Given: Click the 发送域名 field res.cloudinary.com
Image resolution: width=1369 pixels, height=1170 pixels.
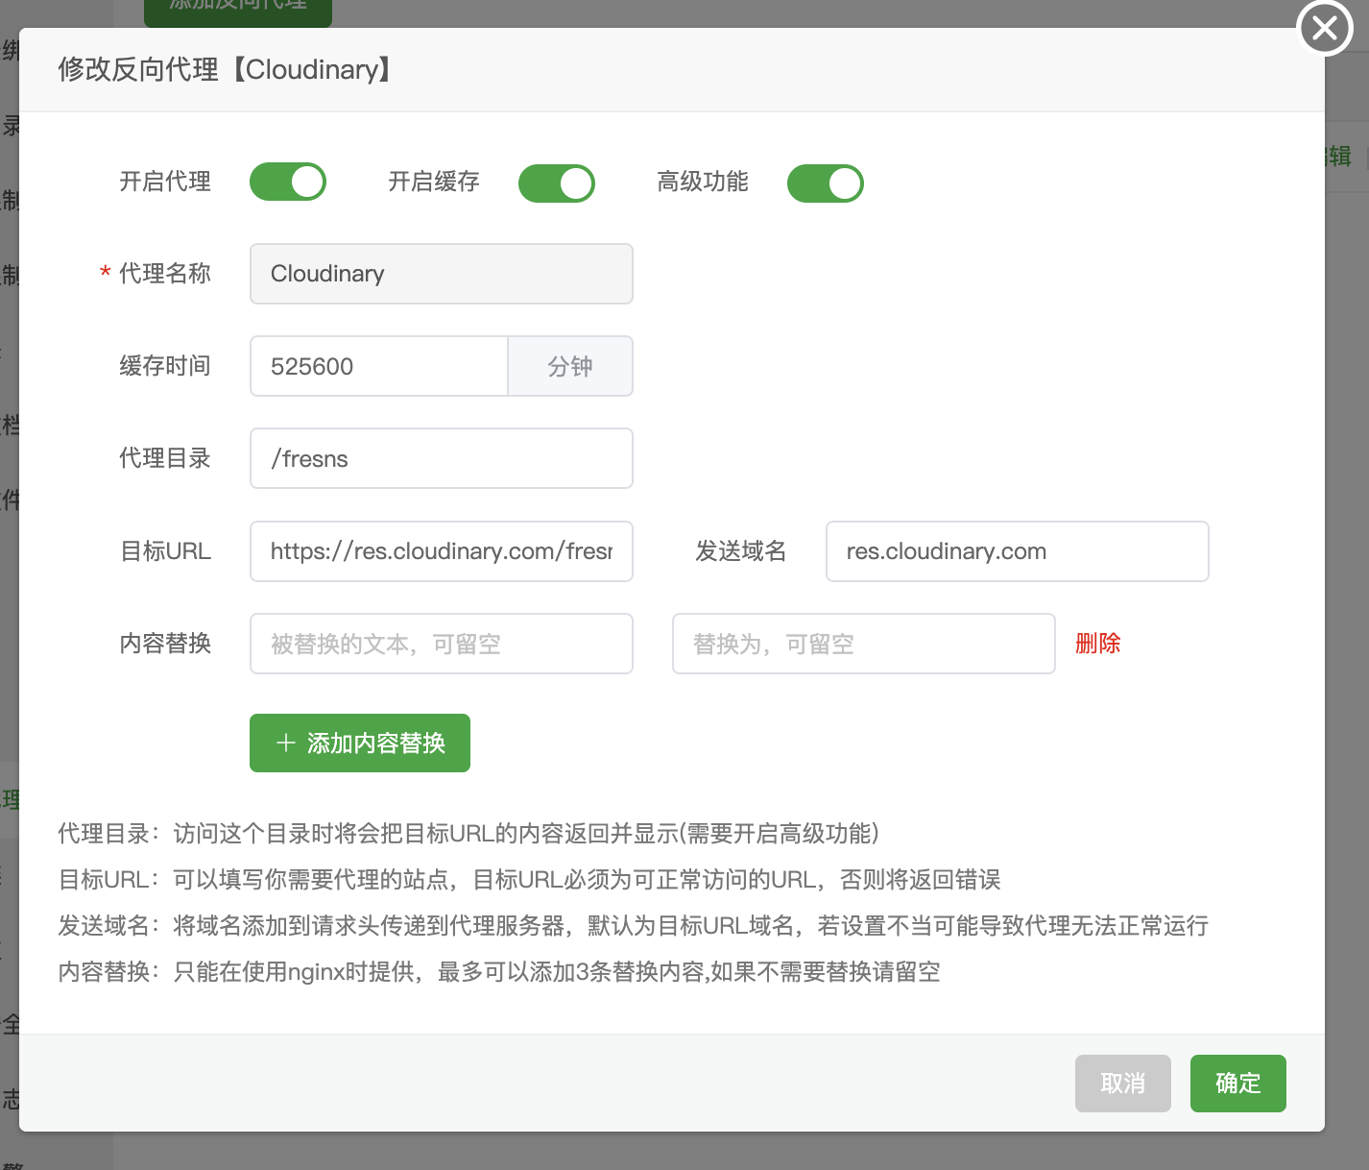Looking at the screenshot, I should click(x=1018, y=551).
